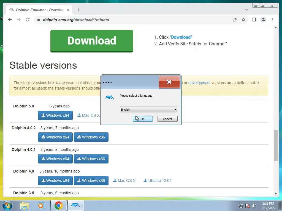Viewport: 282px width, 211px height.
Task: Click the vertical scrollbar thumb
Action: click(276, 145)
